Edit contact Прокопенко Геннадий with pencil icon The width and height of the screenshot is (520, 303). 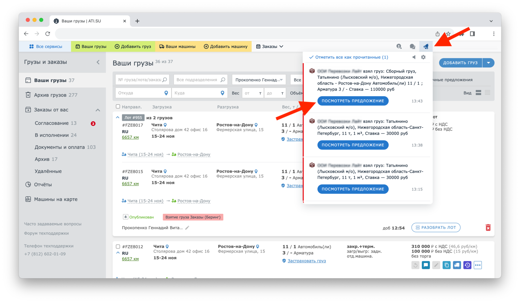(x=187, y=228)
